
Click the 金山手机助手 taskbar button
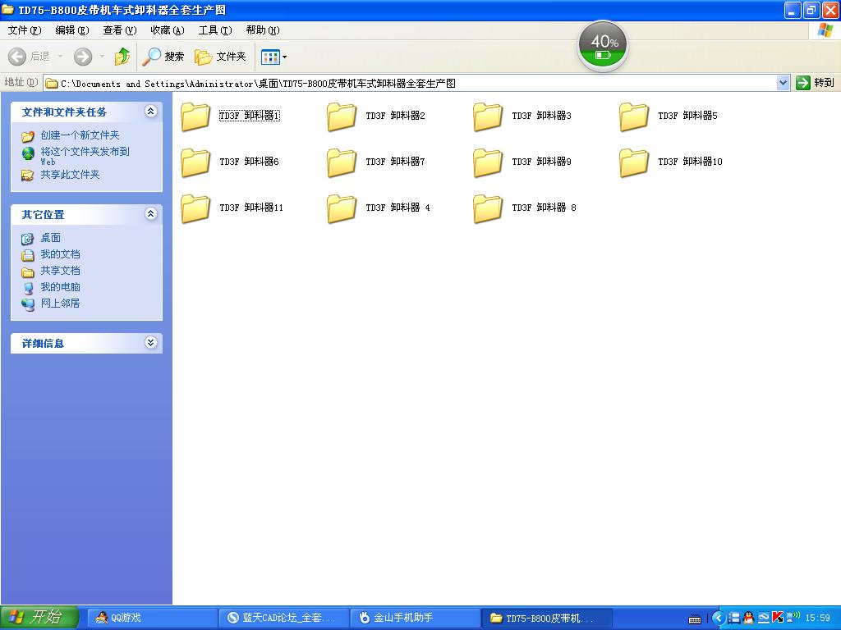[414, 618]
